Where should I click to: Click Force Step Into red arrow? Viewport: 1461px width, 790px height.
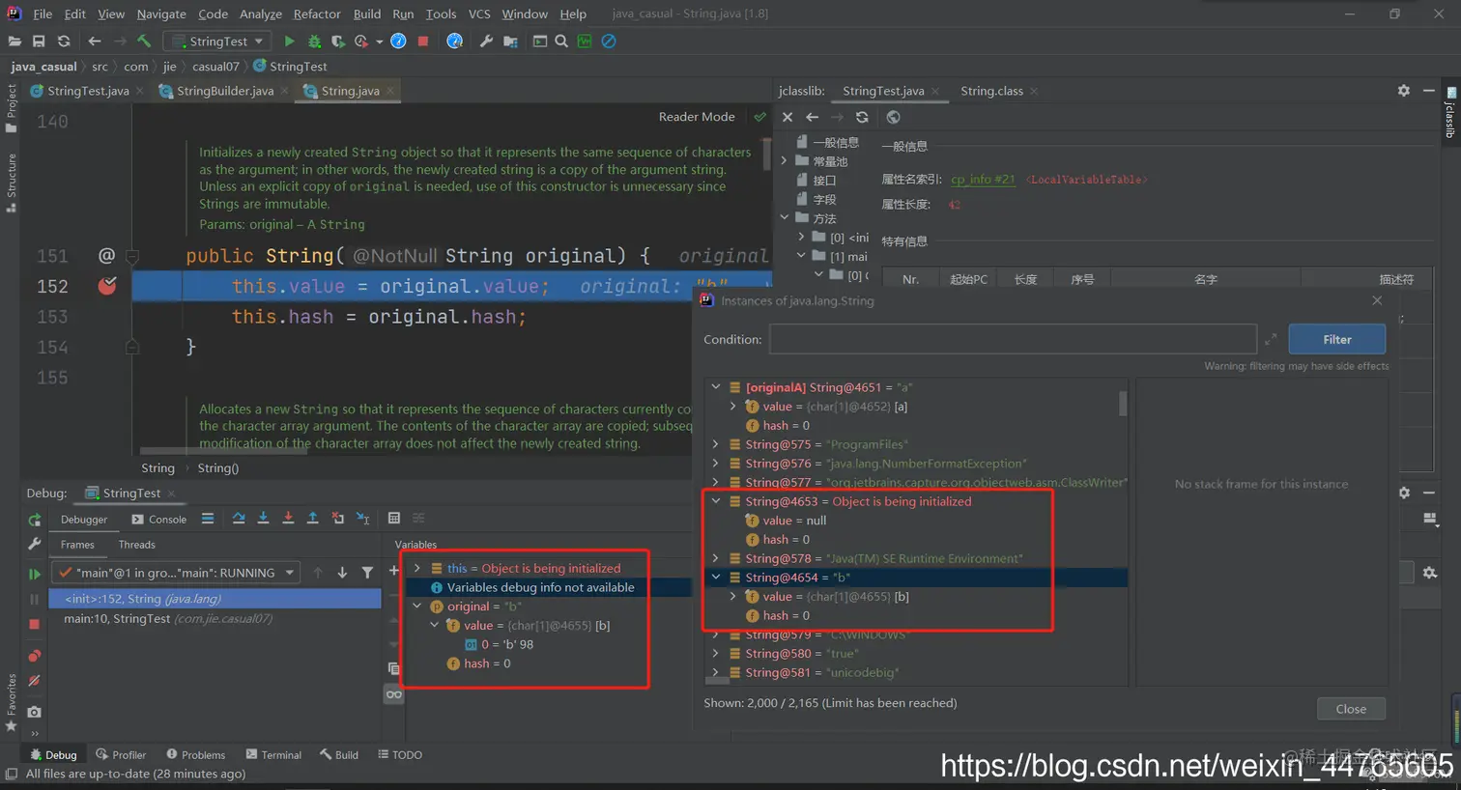288,519
